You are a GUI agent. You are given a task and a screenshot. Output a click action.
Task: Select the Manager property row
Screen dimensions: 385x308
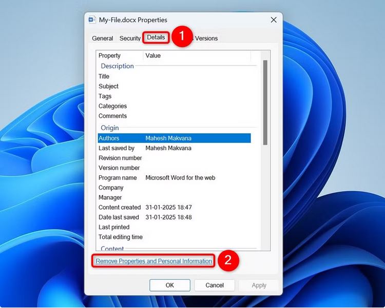(x=174, y=197)
